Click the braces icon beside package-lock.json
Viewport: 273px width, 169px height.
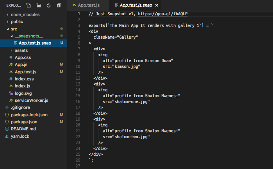[x=7, y=115]
